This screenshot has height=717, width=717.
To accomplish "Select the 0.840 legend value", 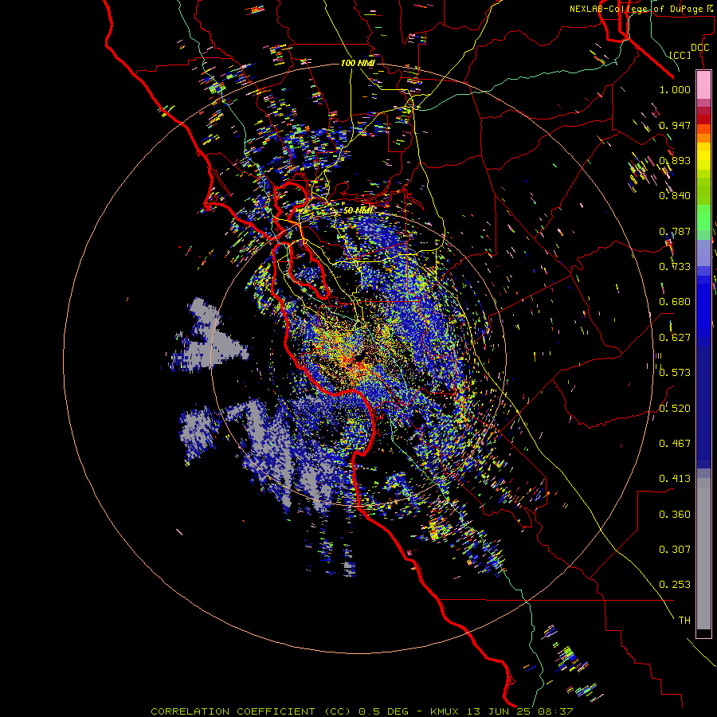I will coord(675,196).
